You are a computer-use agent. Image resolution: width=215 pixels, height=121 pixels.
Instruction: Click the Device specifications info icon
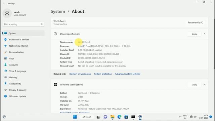(55, 34)
